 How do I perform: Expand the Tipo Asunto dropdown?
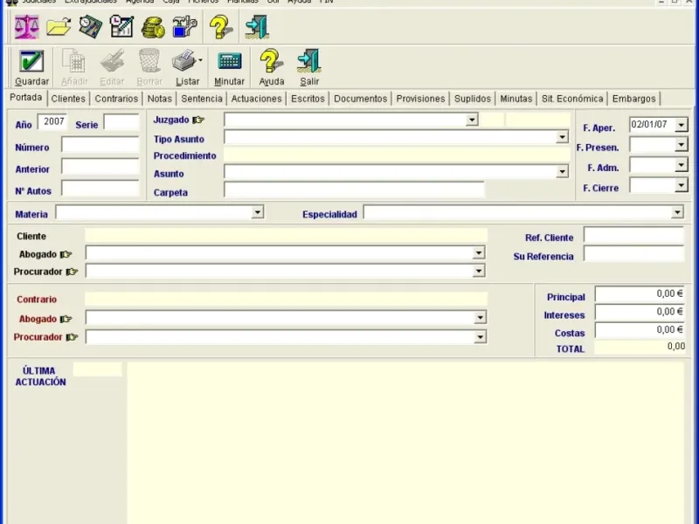tap(562, 138)
